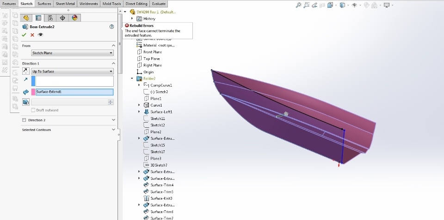
Task: Click the pink Surface-Extend1 color bar
Action: click(x=33, y=92)
